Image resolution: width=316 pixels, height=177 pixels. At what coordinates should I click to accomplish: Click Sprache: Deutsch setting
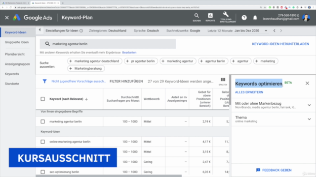coord(146,30)
